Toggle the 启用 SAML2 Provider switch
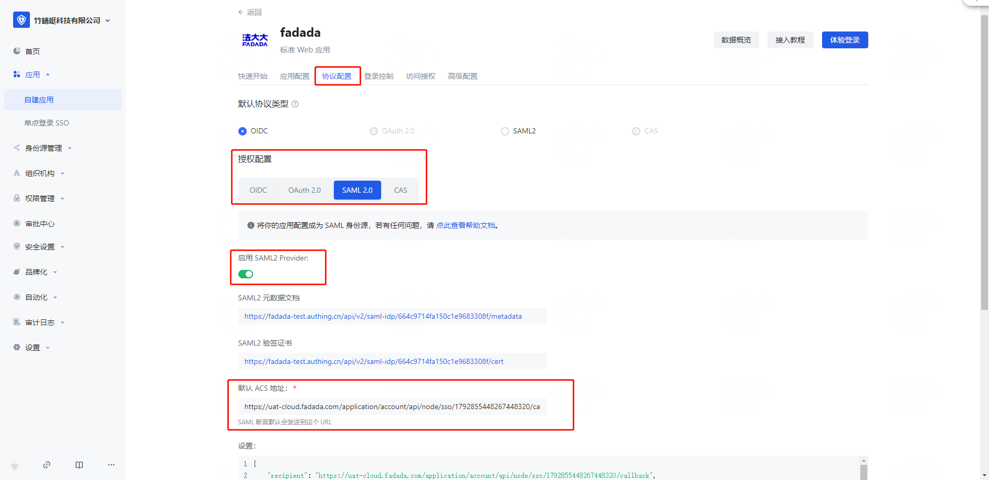The image size is (989, 480). point(246,274)
